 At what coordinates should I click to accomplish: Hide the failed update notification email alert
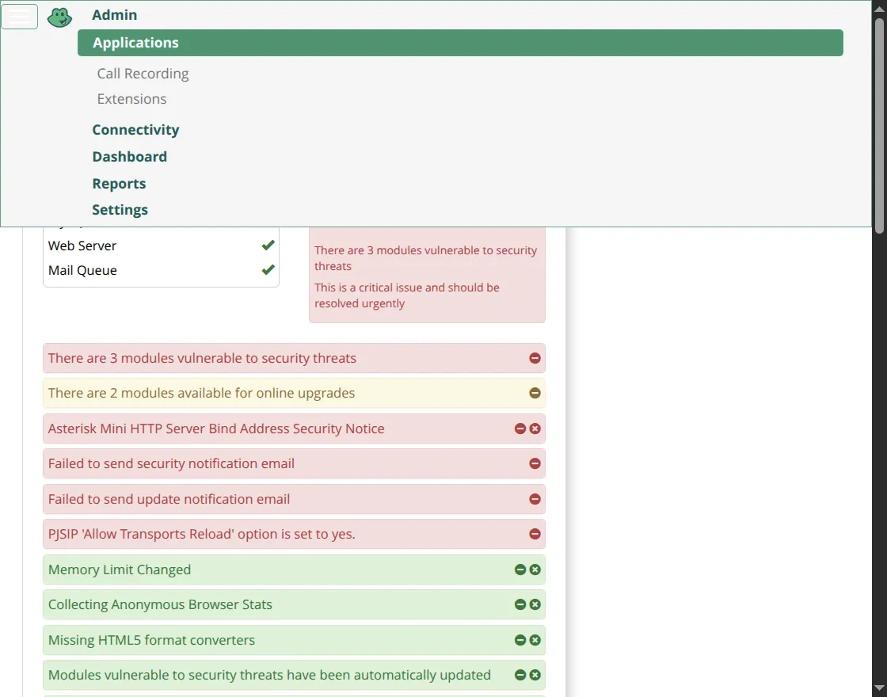coord(535,499)
